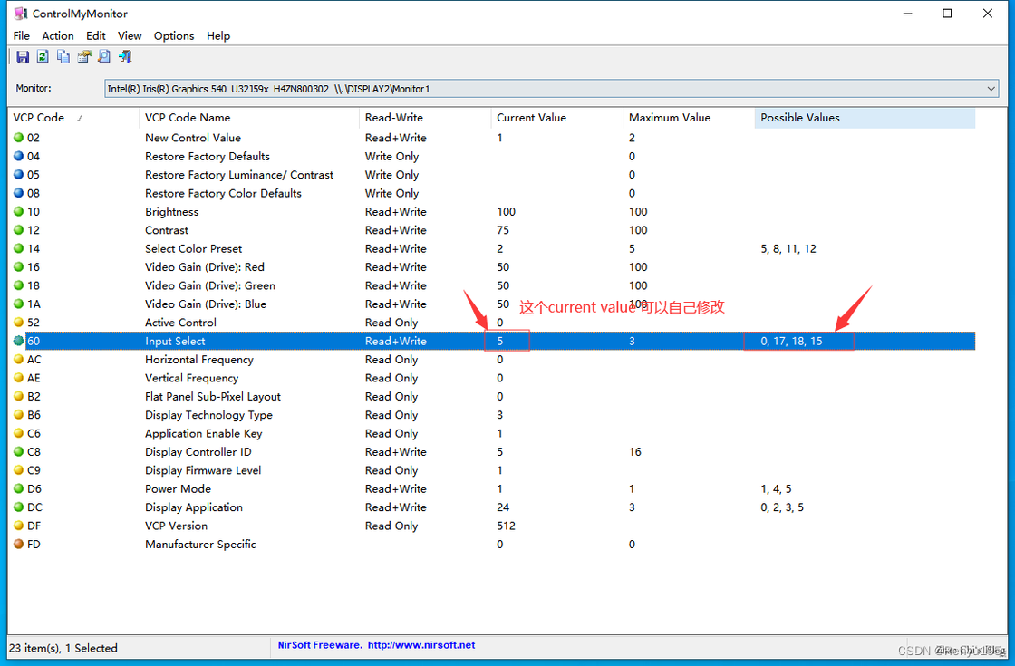The image size is (1015, 666).
Task: Open the Action menu
Action: tap(58, 35)
